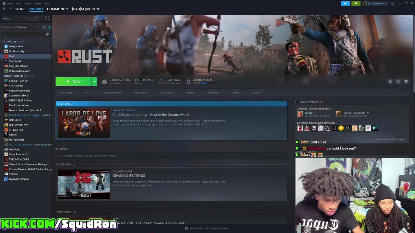Switch to the COMMUNITY tab
The image size is (415, 233).
coord(57,9)
